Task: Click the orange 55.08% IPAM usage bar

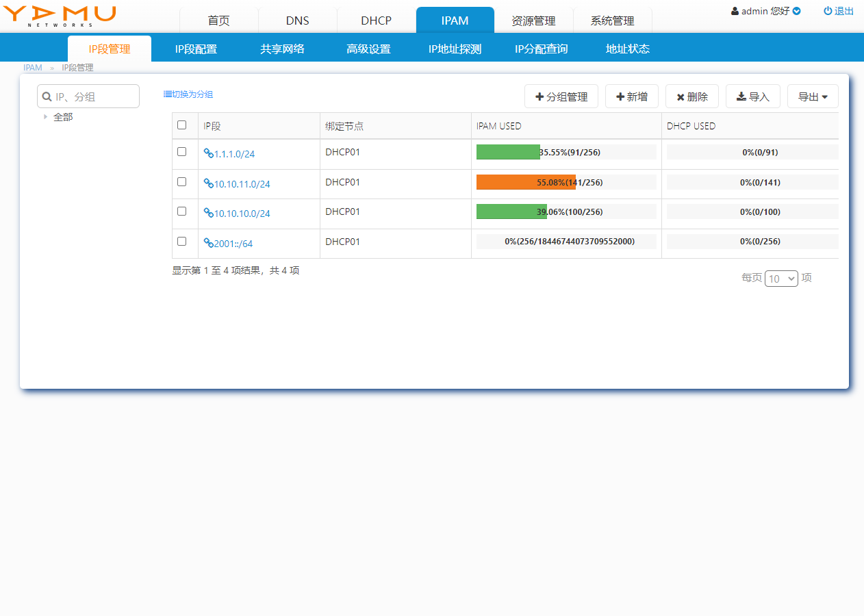Action: tap(526, 182)
